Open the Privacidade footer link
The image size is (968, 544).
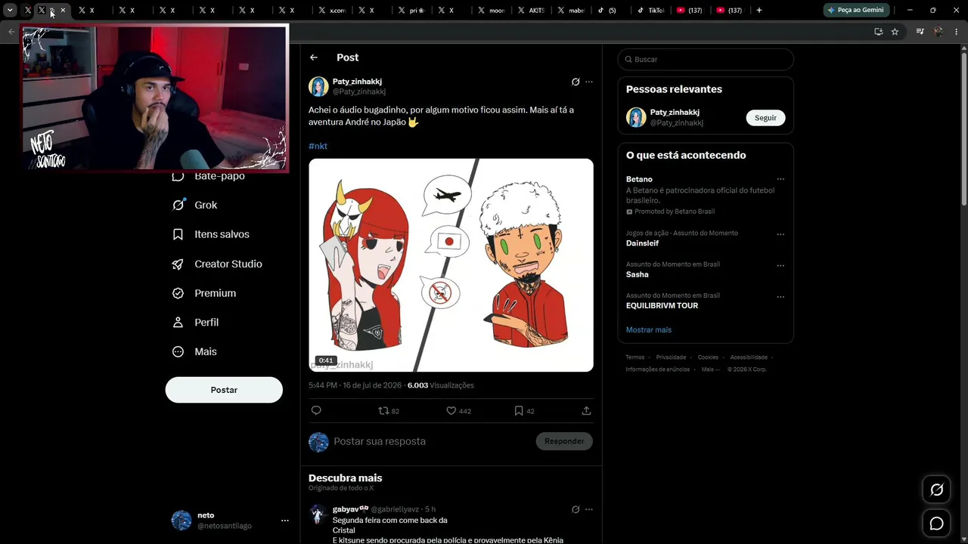671,357
